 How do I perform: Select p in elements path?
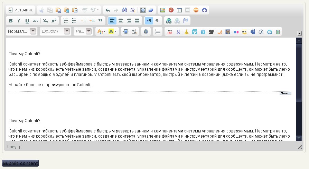click(x=20, y=147)
